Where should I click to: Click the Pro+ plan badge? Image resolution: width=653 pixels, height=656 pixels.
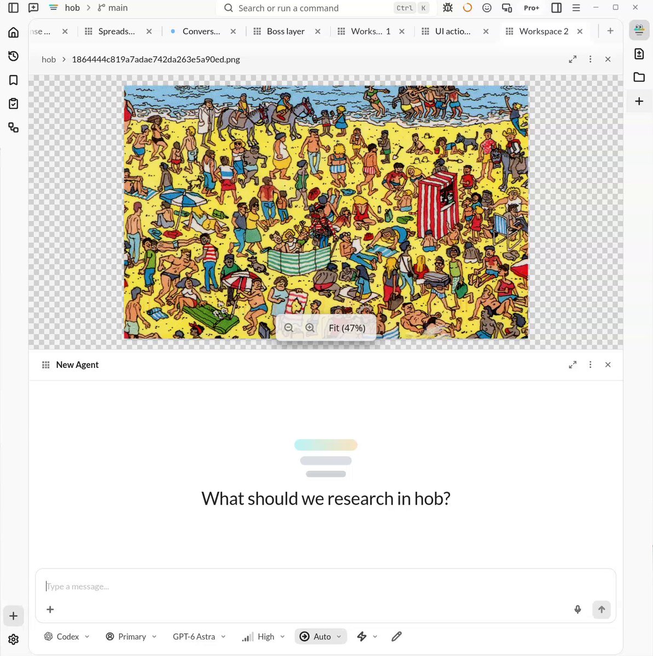tap(531, 8)
